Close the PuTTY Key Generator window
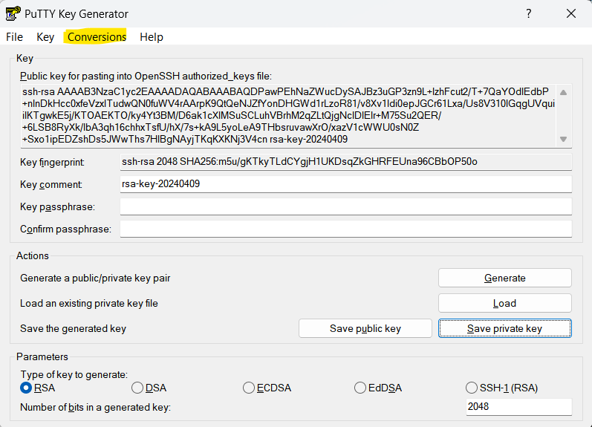Viewport: 592px width, 427px height. click(x=571, y=13)
